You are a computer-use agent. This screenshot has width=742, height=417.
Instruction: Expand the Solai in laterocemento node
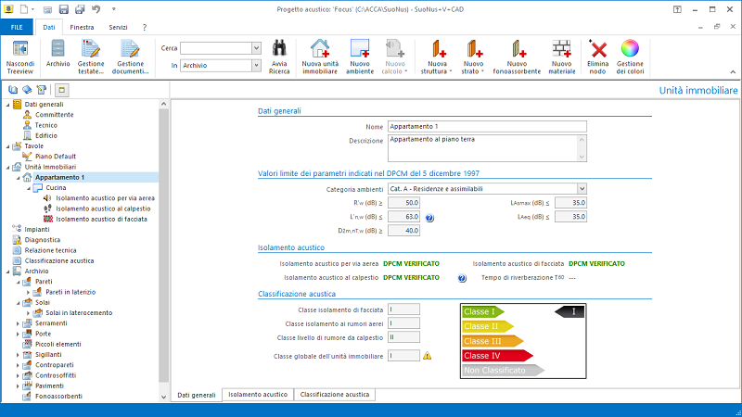29,313
